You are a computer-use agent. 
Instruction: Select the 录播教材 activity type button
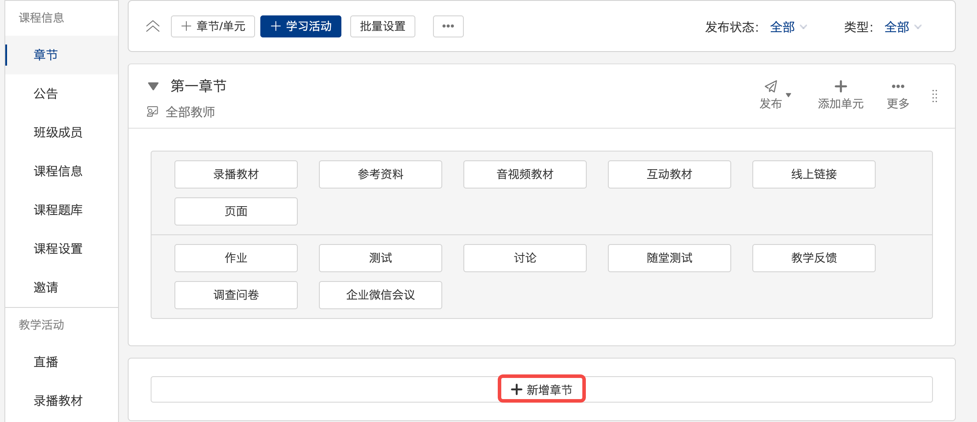(x=236, y=174)
